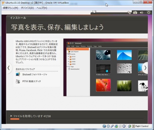Open the デバイス(D) menu
This screenshot has height=130, width=154.
tap(27, 8)
